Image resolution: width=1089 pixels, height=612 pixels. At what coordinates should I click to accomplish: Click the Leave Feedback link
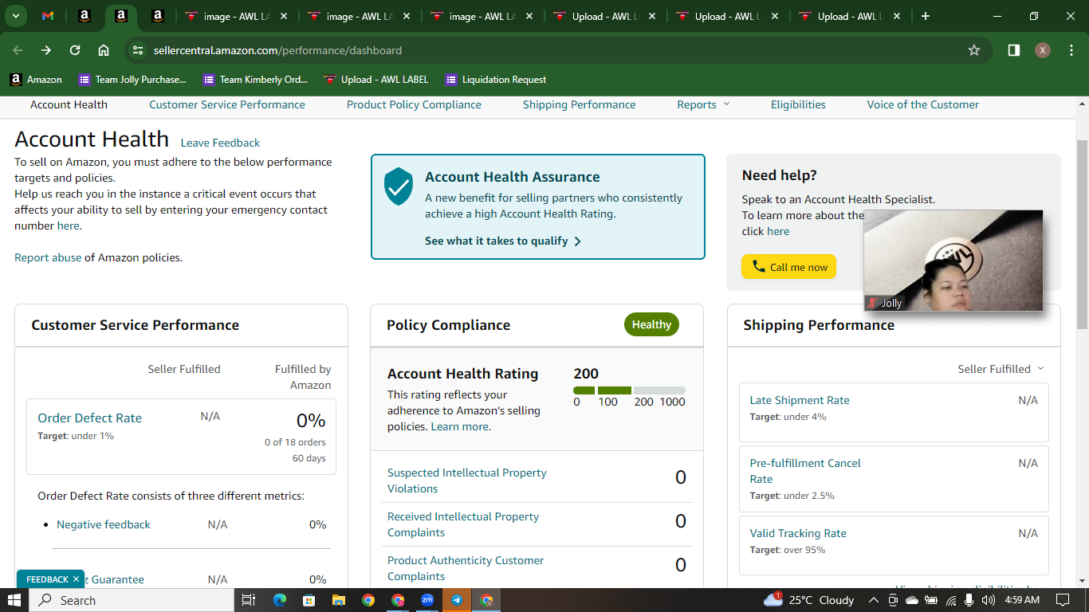click(220, 143)
